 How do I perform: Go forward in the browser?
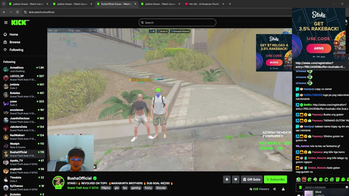pos(11,12)
